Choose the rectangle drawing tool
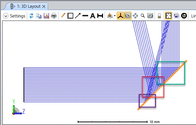This screenshot has height=125, width=196. point(70,16)
